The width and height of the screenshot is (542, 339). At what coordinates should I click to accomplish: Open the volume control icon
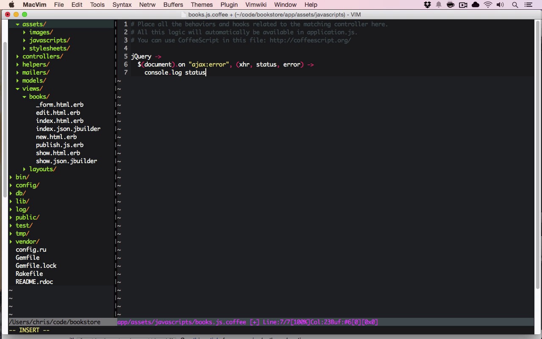pos(500,5)
